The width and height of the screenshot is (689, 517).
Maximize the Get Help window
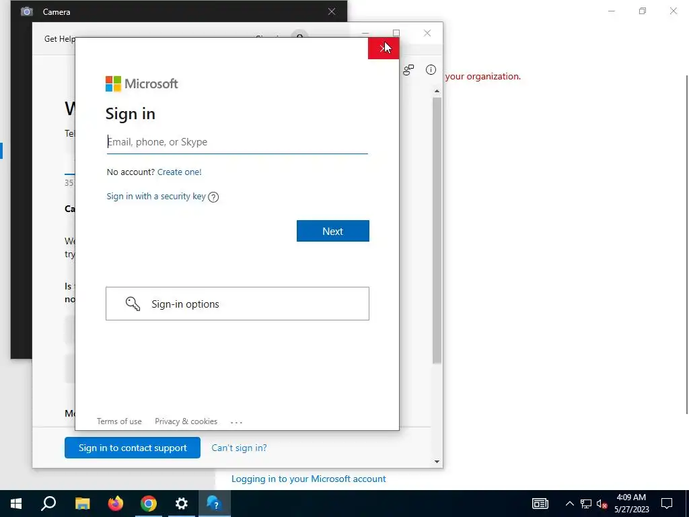coord(396,33)
